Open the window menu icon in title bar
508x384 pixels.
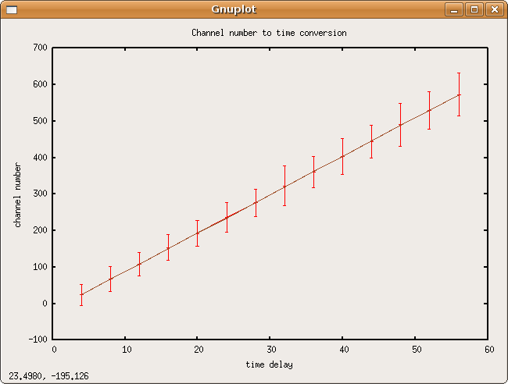click(11, 9)
